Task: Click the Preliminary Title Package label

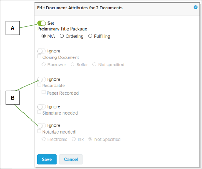Action: click(62, 29)
